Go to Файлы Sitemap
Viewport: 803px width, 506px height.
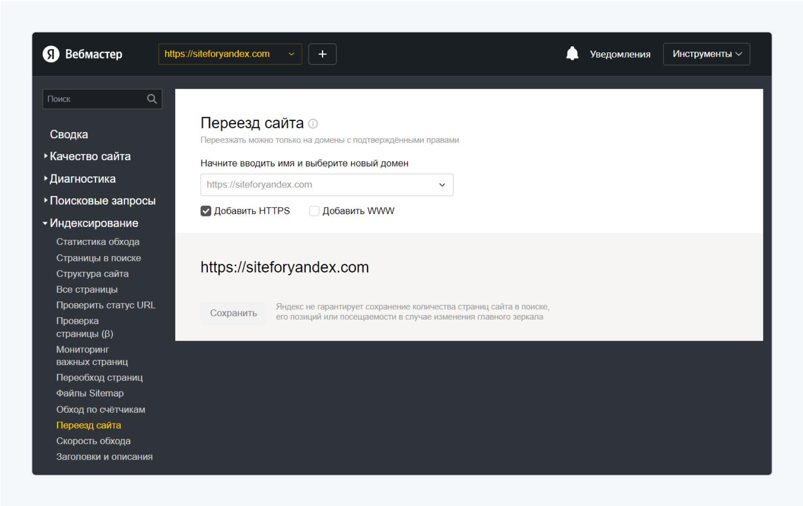pyautogui.click(x=90, y=393)
